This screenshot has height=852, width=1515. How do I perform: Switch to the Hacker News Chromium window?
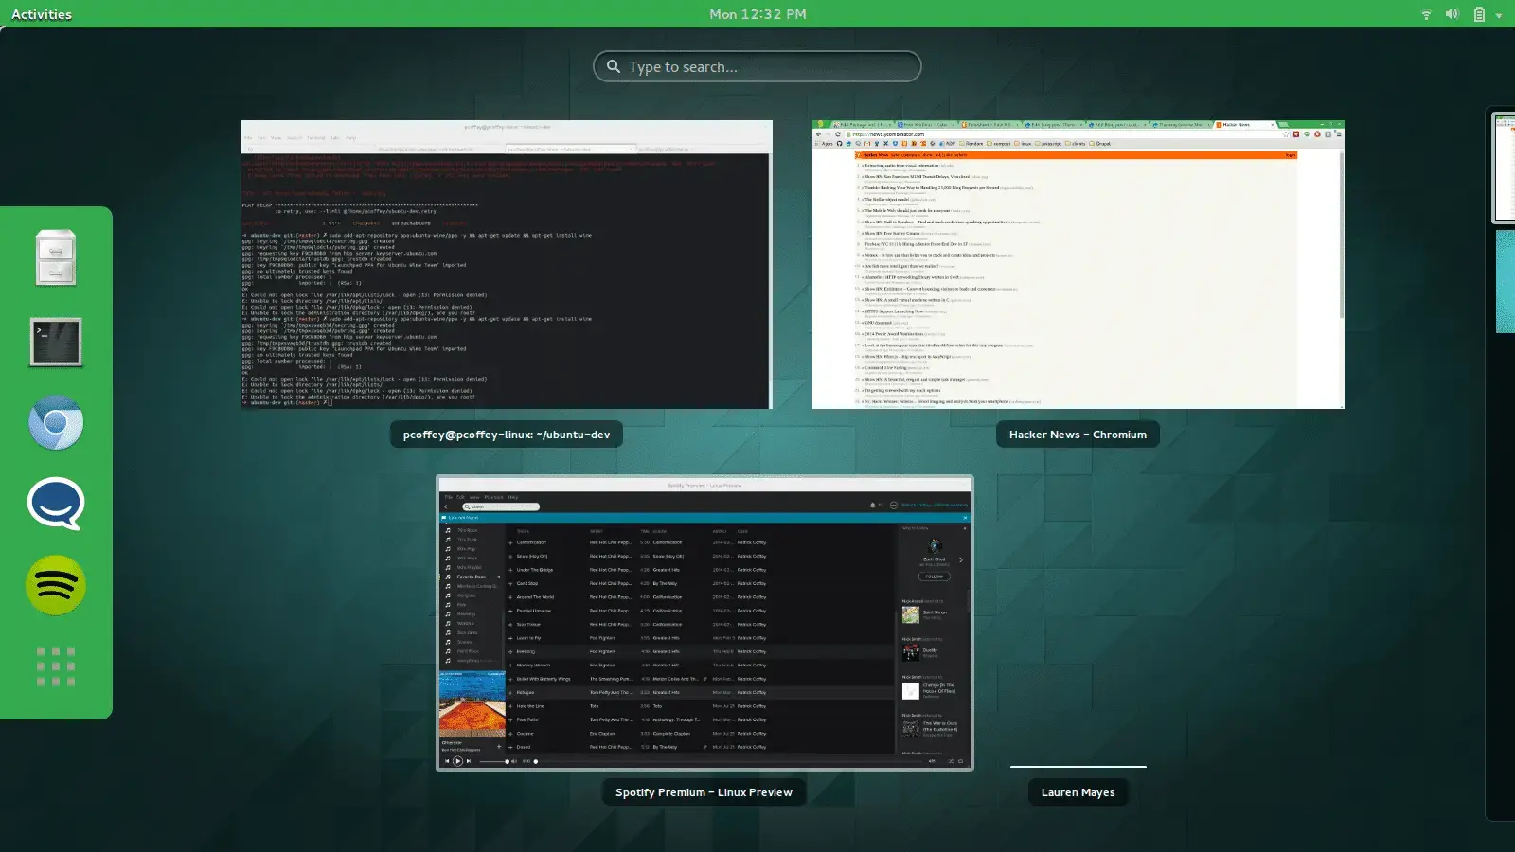point(1078,265)
